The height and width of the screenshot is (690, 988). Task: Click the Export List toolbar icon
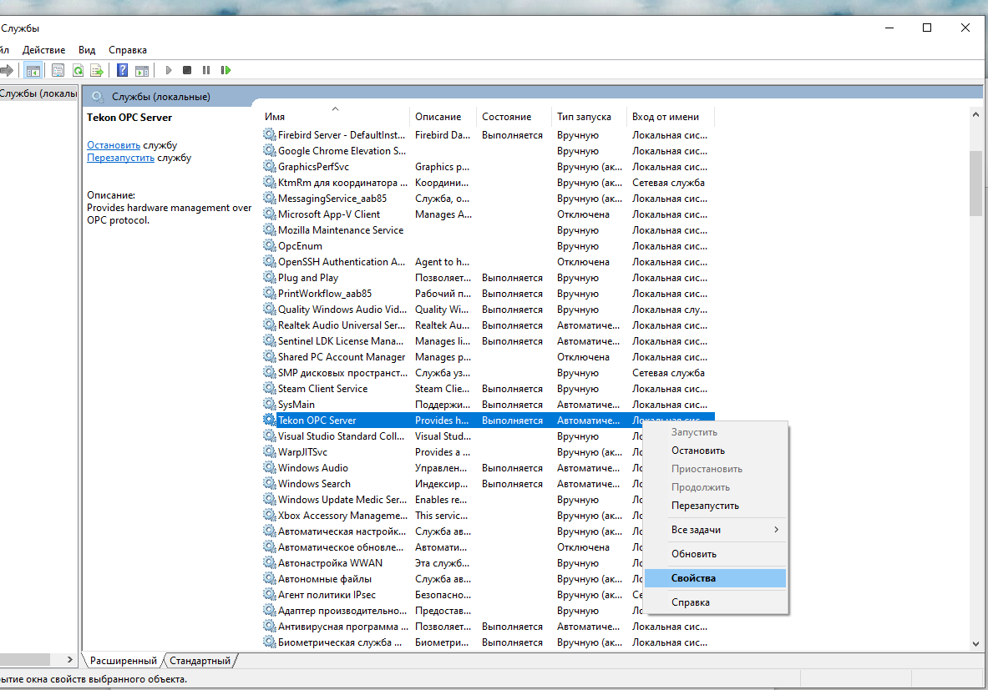(x=97, y=71)
